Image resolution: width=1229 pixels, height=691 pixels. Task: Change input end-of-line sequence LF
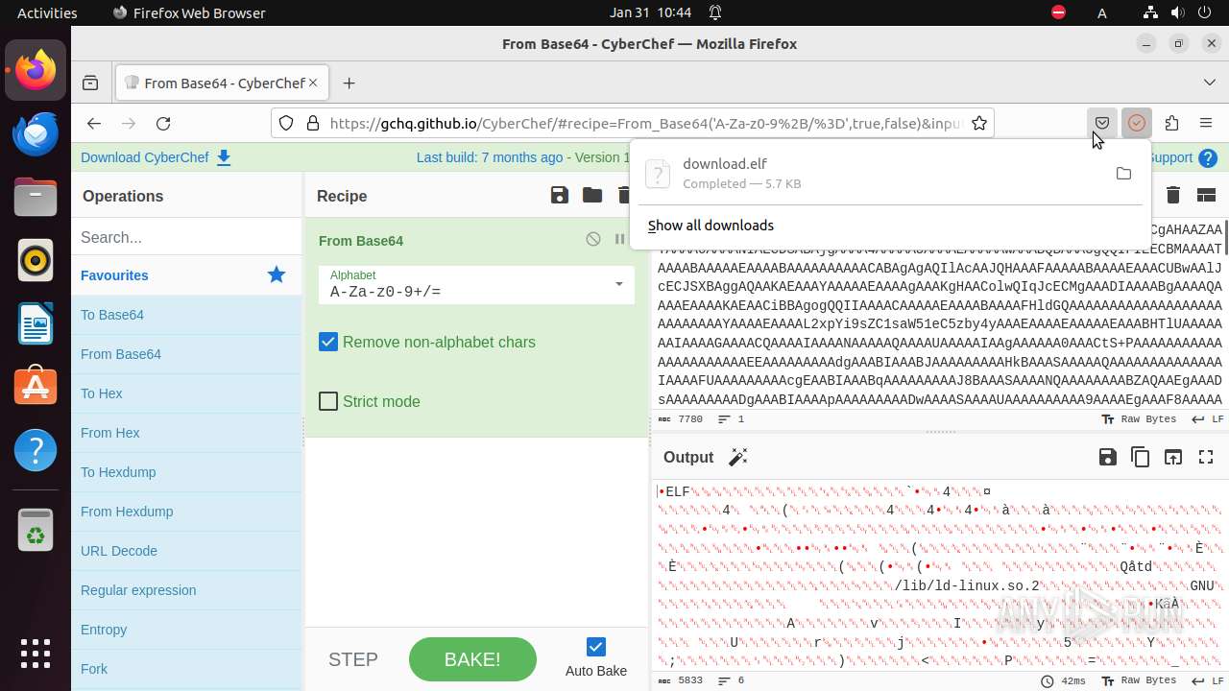(1208, 419)
